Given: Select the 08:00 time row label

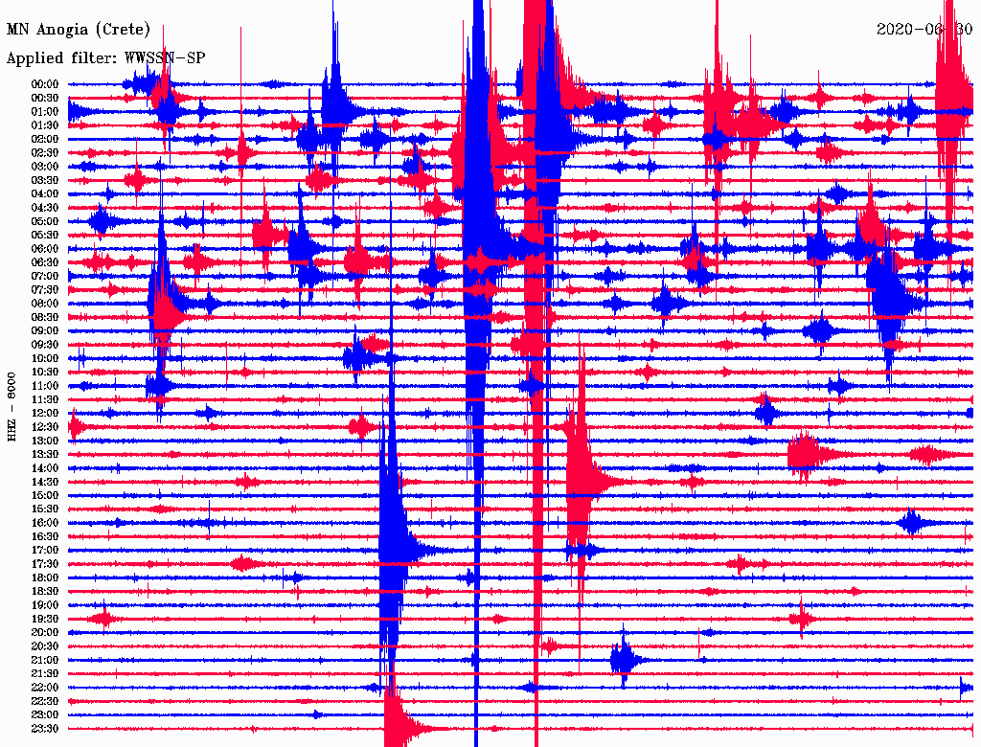Looking at the screenshot, I should click(x=45, y=304).
